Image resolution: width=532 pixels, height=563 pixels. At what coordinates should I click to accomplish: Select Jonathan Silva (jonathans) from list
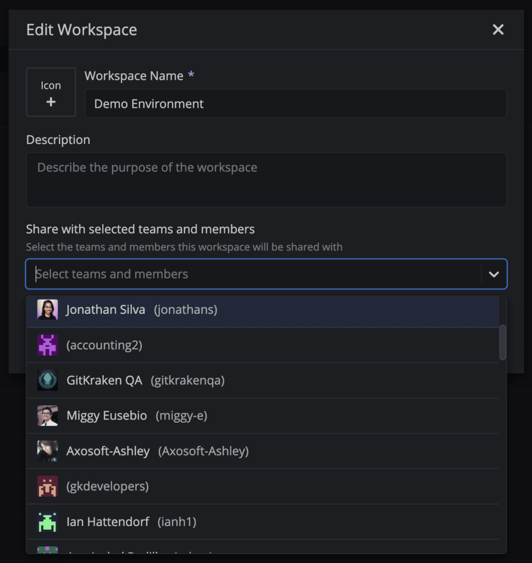tap(141, 310)
